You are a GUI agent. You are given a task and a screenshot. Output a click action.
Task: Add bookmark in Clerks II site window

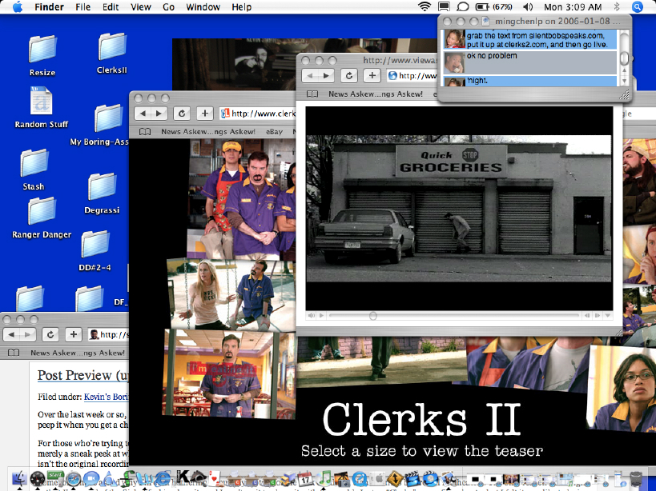click(x=204, y=113)
